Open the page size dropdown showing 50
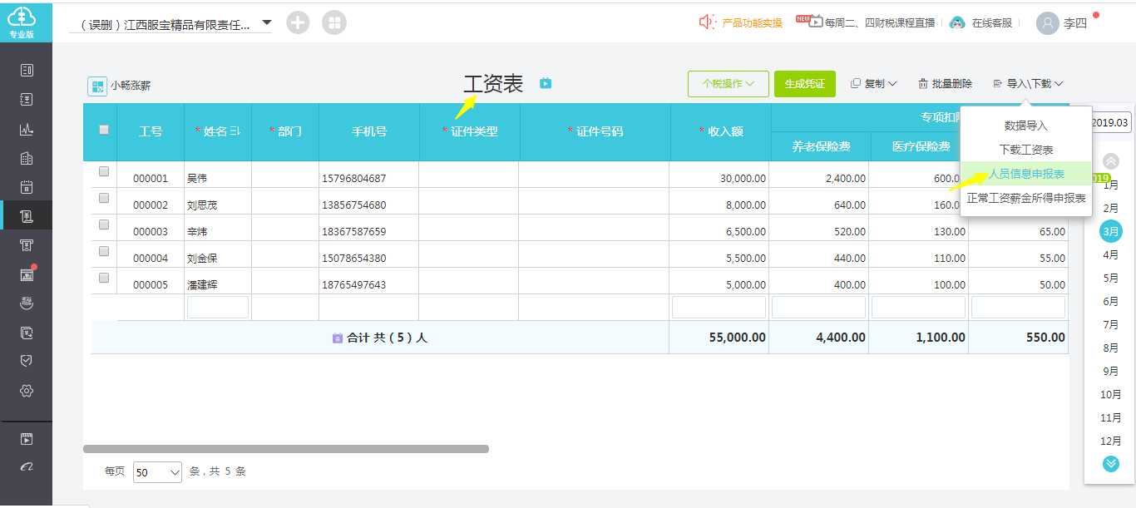This screenshot has height=508, width=1136. click(x=157, y=471)
